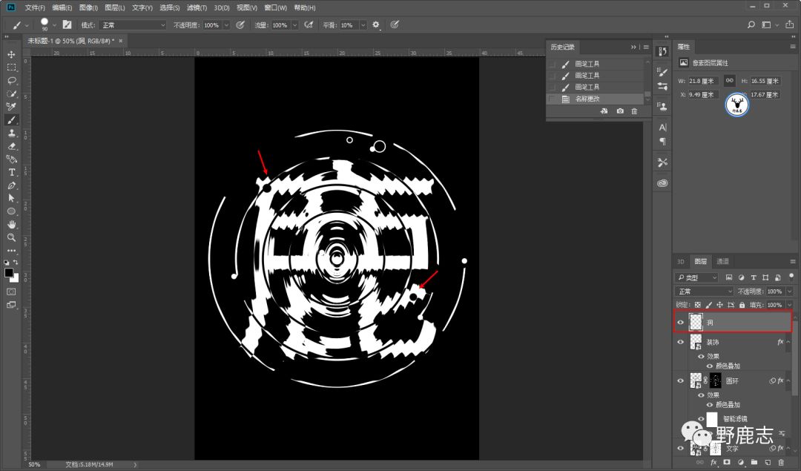Switch to the 通道 tab
The width and height of the screenshot is (801, 471).
pyautogui.click(x=722, y=262)
